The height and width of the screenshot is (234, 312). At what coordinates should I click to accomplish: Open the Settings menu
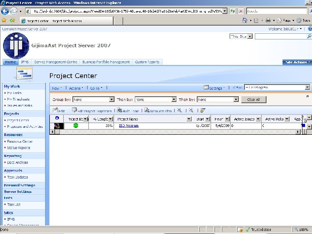coord(214,88)
